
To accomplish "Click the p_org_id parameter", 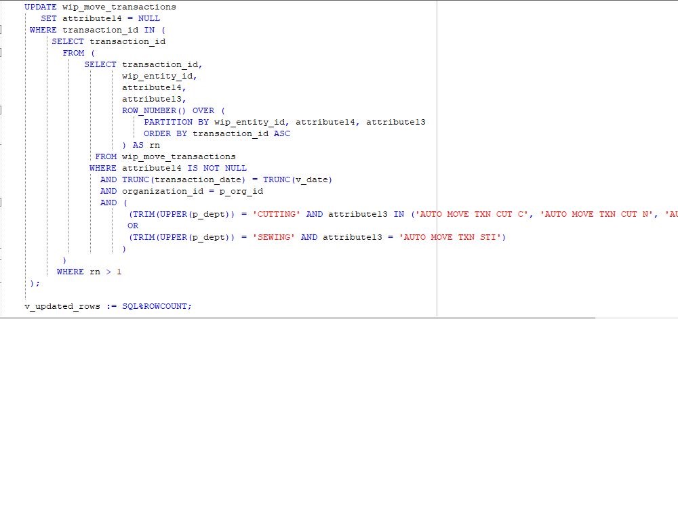I will click(241, 191).
